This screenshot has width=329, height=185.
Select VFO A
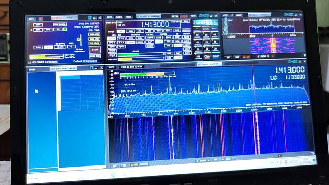[112, 39]
